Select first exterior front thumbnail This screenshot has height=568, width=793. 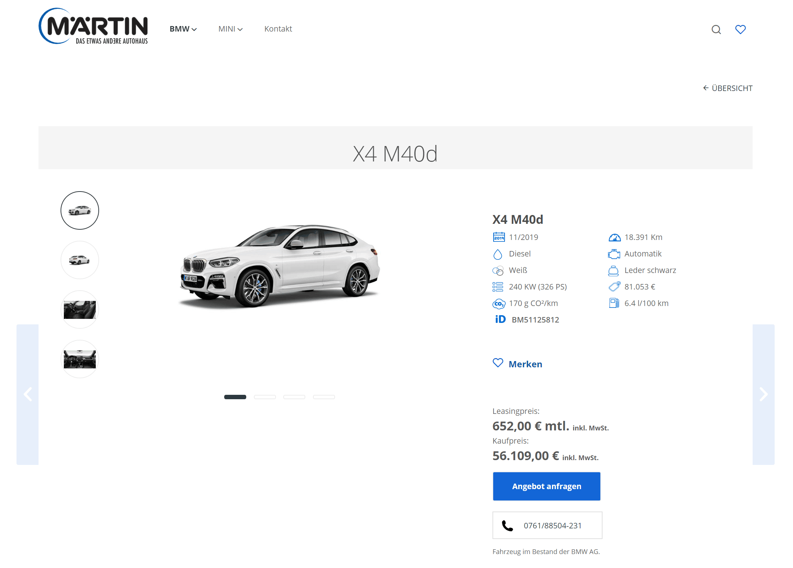80,210
